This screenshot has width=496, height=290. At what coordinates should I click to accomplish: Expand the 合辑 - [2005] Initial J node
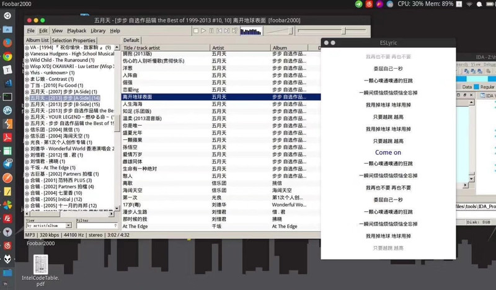(x=27, y=200)
